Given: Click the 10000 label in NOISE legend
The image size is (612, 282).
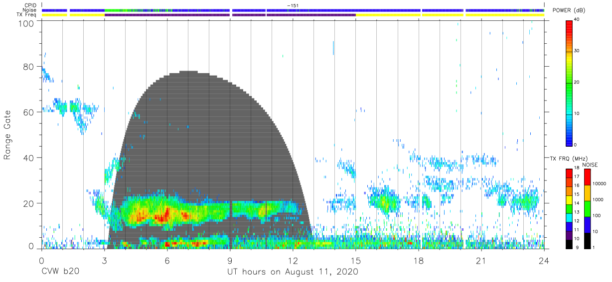Looking at the screenshot, I should (600, 184).
